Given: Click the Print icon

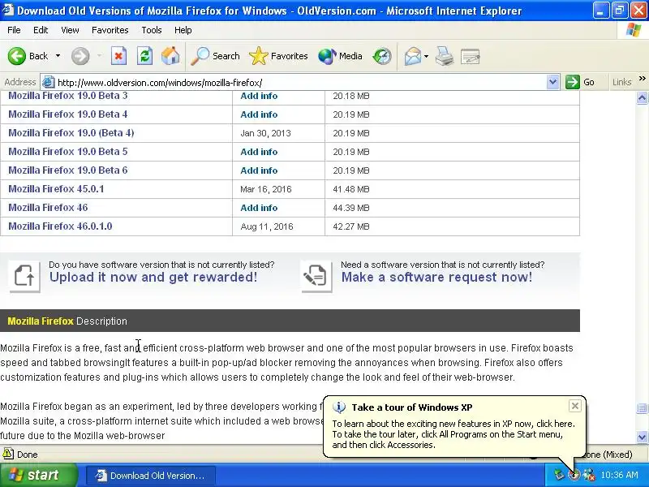Looking at the screenshot, I should point(445,56).
